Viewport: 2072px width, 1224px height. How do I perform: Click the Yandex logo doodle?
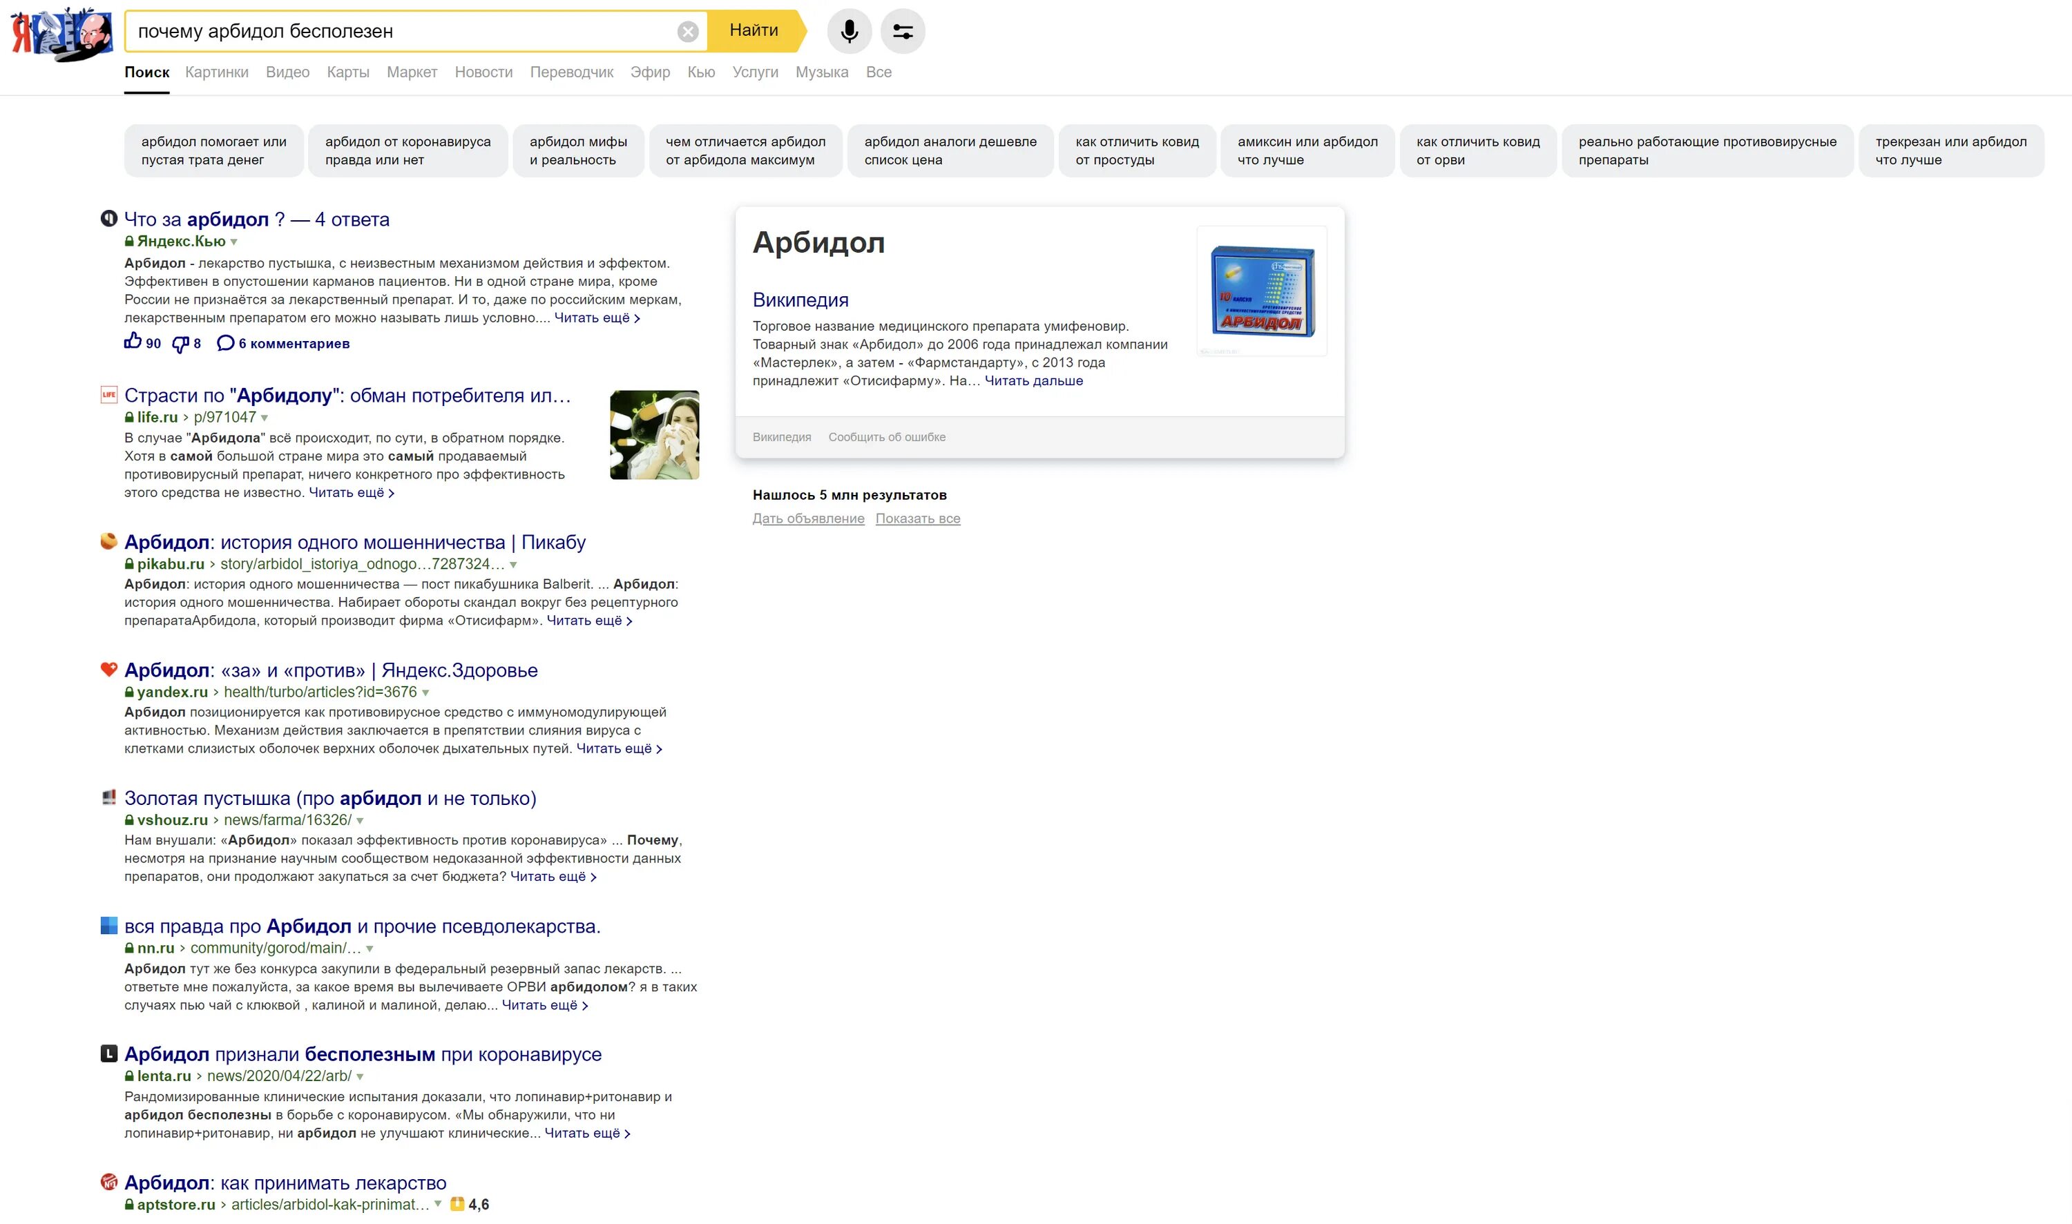click(62, 35)
